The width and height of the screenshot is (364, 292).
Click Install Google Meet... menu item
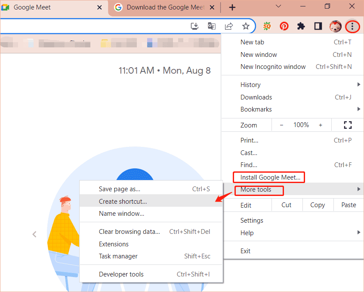(293, 177)
